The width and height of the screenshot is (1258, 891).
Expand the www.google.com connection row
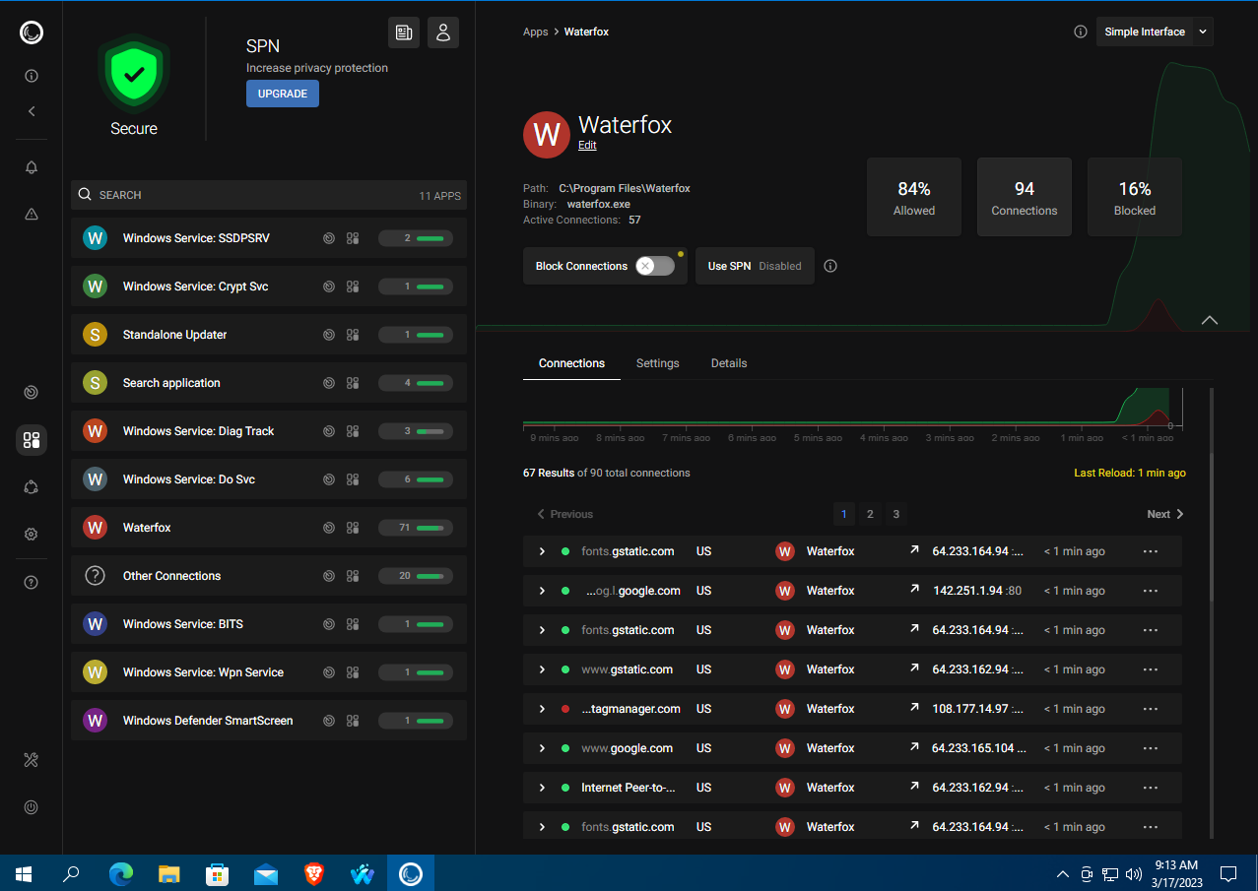[542, 748]
